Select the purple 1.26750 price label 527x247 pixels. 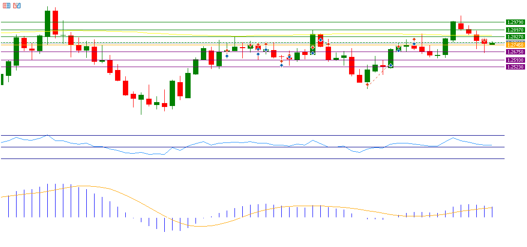click(x=515, y=52)
